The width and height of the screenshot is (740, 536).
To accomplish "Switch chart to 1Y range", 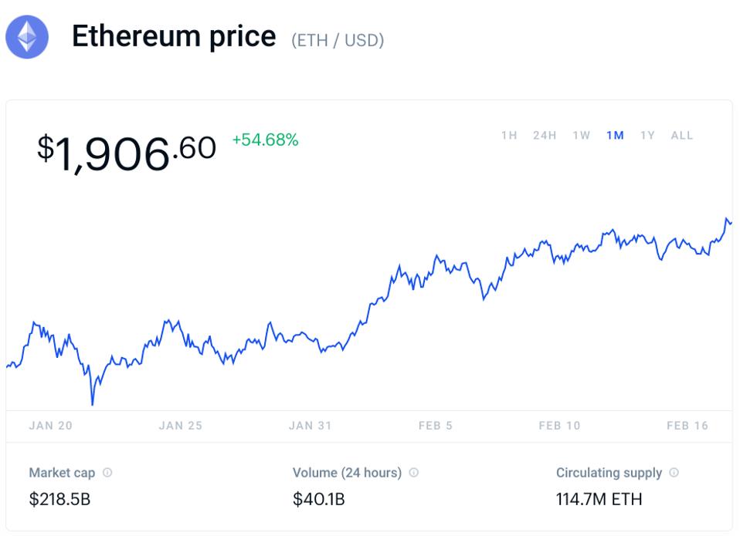I will (x=647, y=136).
